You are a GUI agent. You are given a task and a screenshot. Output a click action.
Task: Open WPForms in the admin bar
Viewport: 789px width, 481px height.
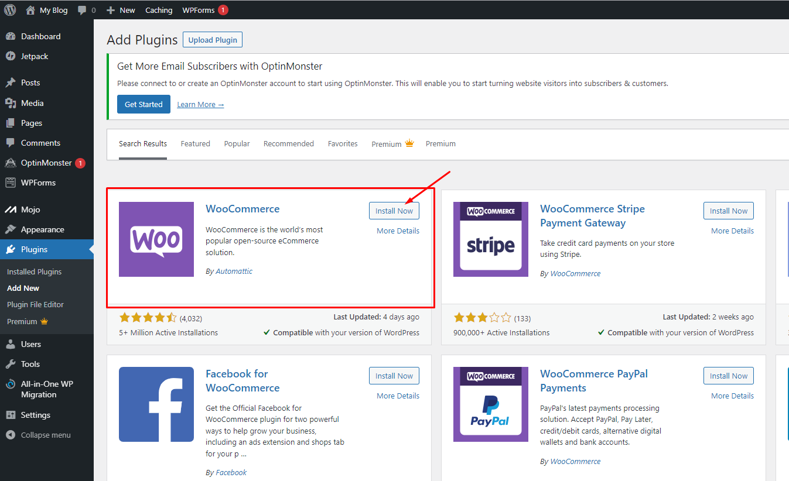tap(199, 10)
